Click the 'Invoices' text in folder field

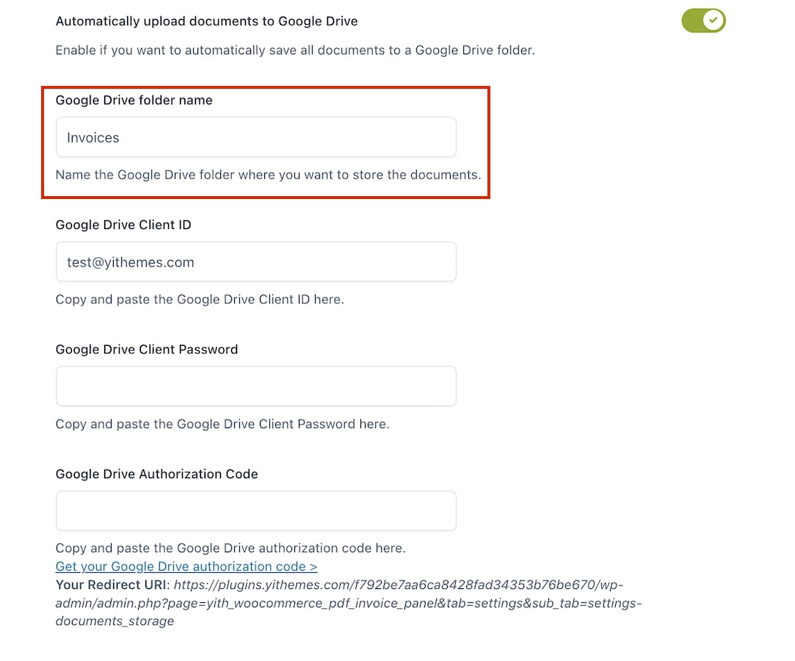pyautogui.click(x=92, y=137)
